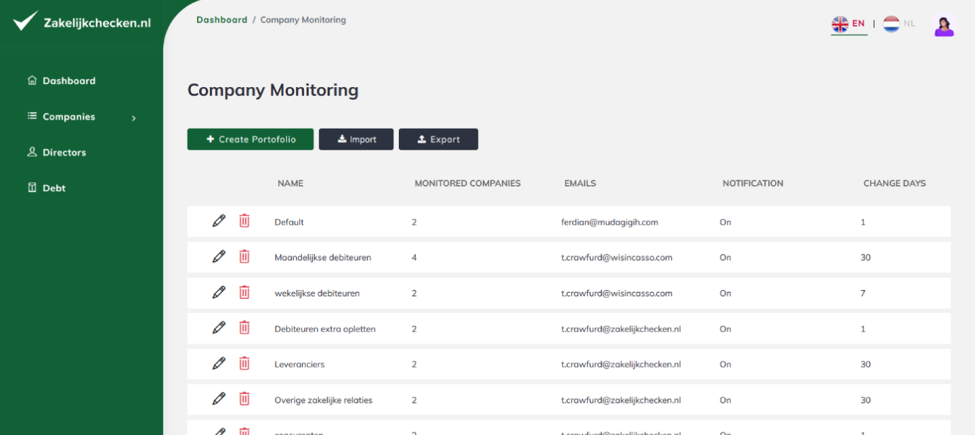975x435 pixels.
Task: Edit the Default portfolio with pencil icon
Action: tap(219, 221)
